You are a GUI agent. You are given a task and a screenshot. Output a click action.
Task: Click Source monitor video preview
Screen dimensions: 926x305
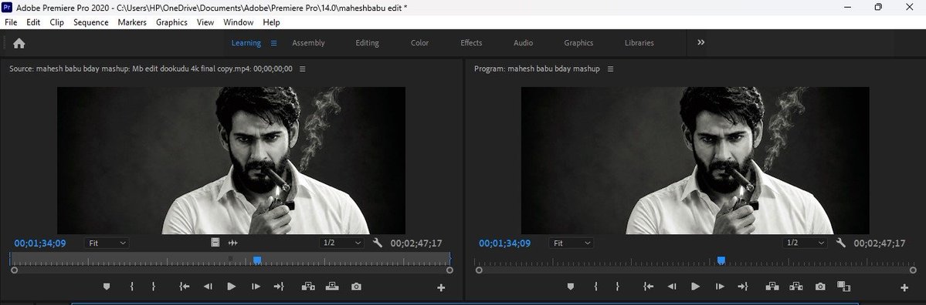point(231,161)
